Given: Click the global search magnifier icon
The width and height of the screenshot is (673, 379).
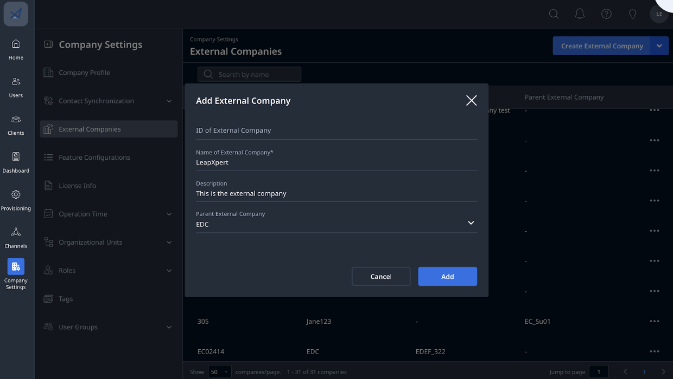Looking at the screenshot, I should 554,14.
